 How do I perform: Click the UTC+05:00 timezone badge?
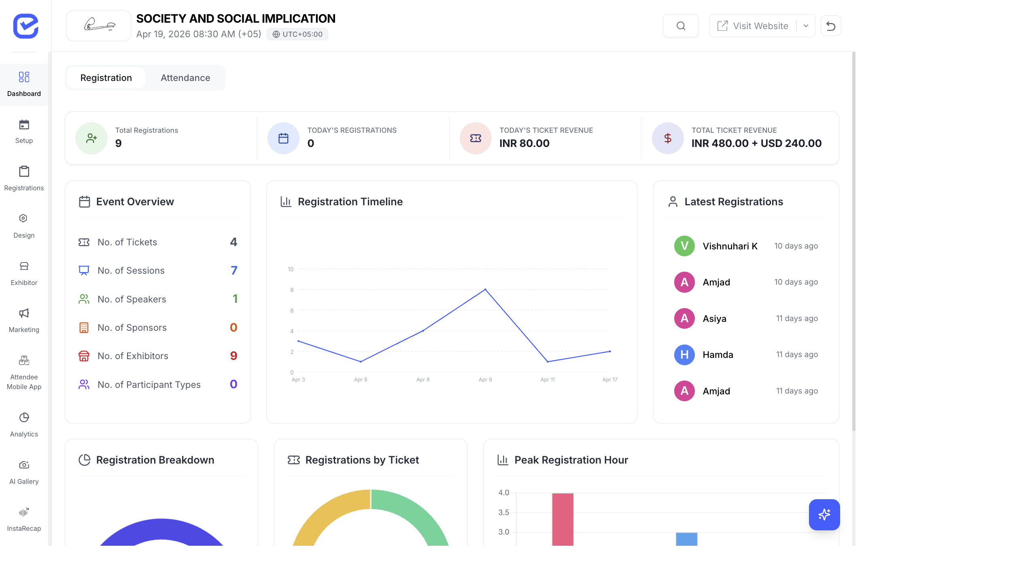(x=297, y=34)
